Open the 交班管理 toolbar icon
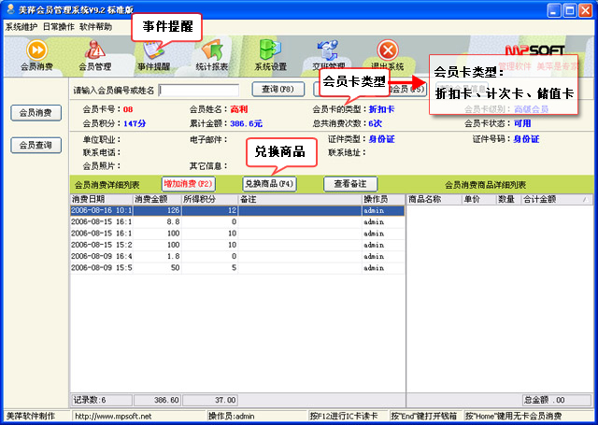This screenshot has height=425, width=598. (329, 54)
